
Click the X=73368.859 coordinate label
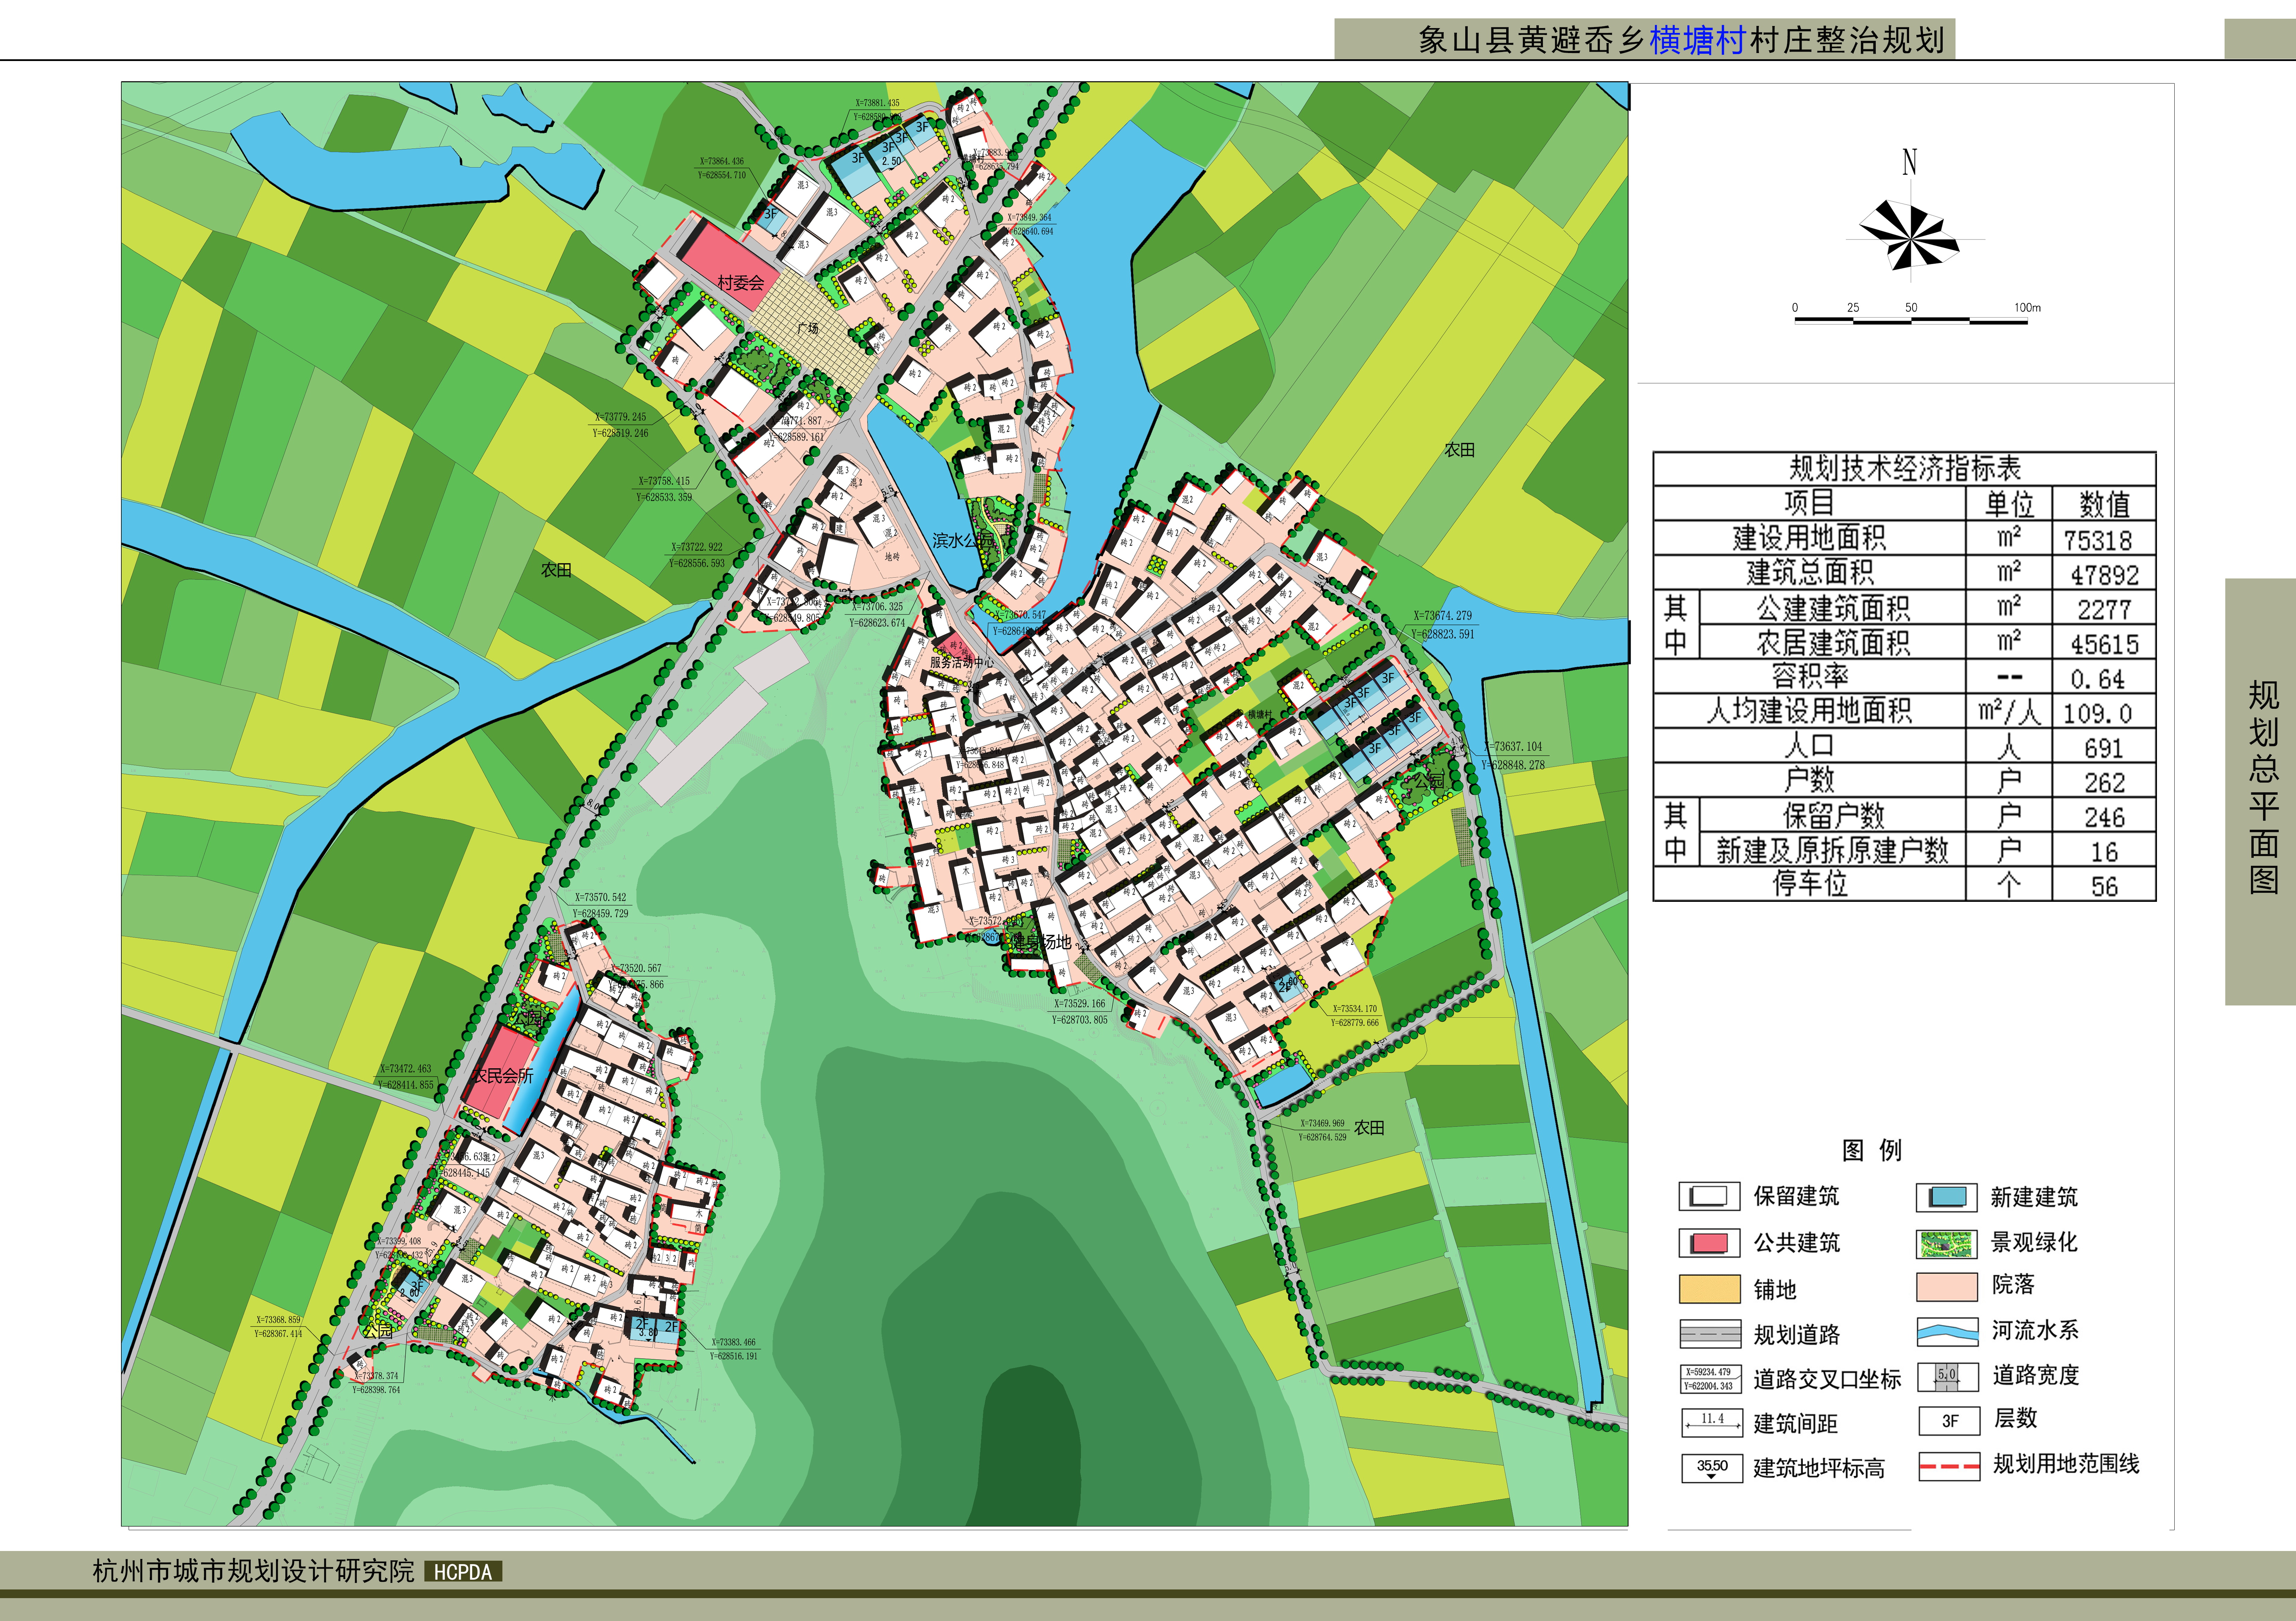tap(278, 1320)
